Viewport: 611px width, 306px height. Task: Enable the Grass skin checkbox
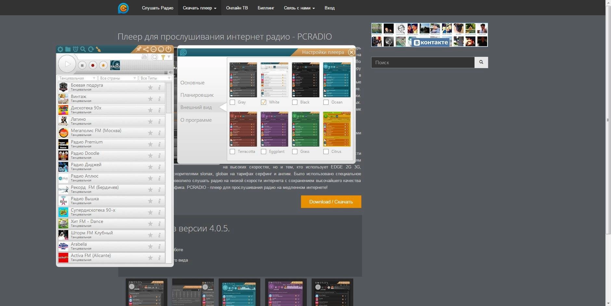pos(295,152)
